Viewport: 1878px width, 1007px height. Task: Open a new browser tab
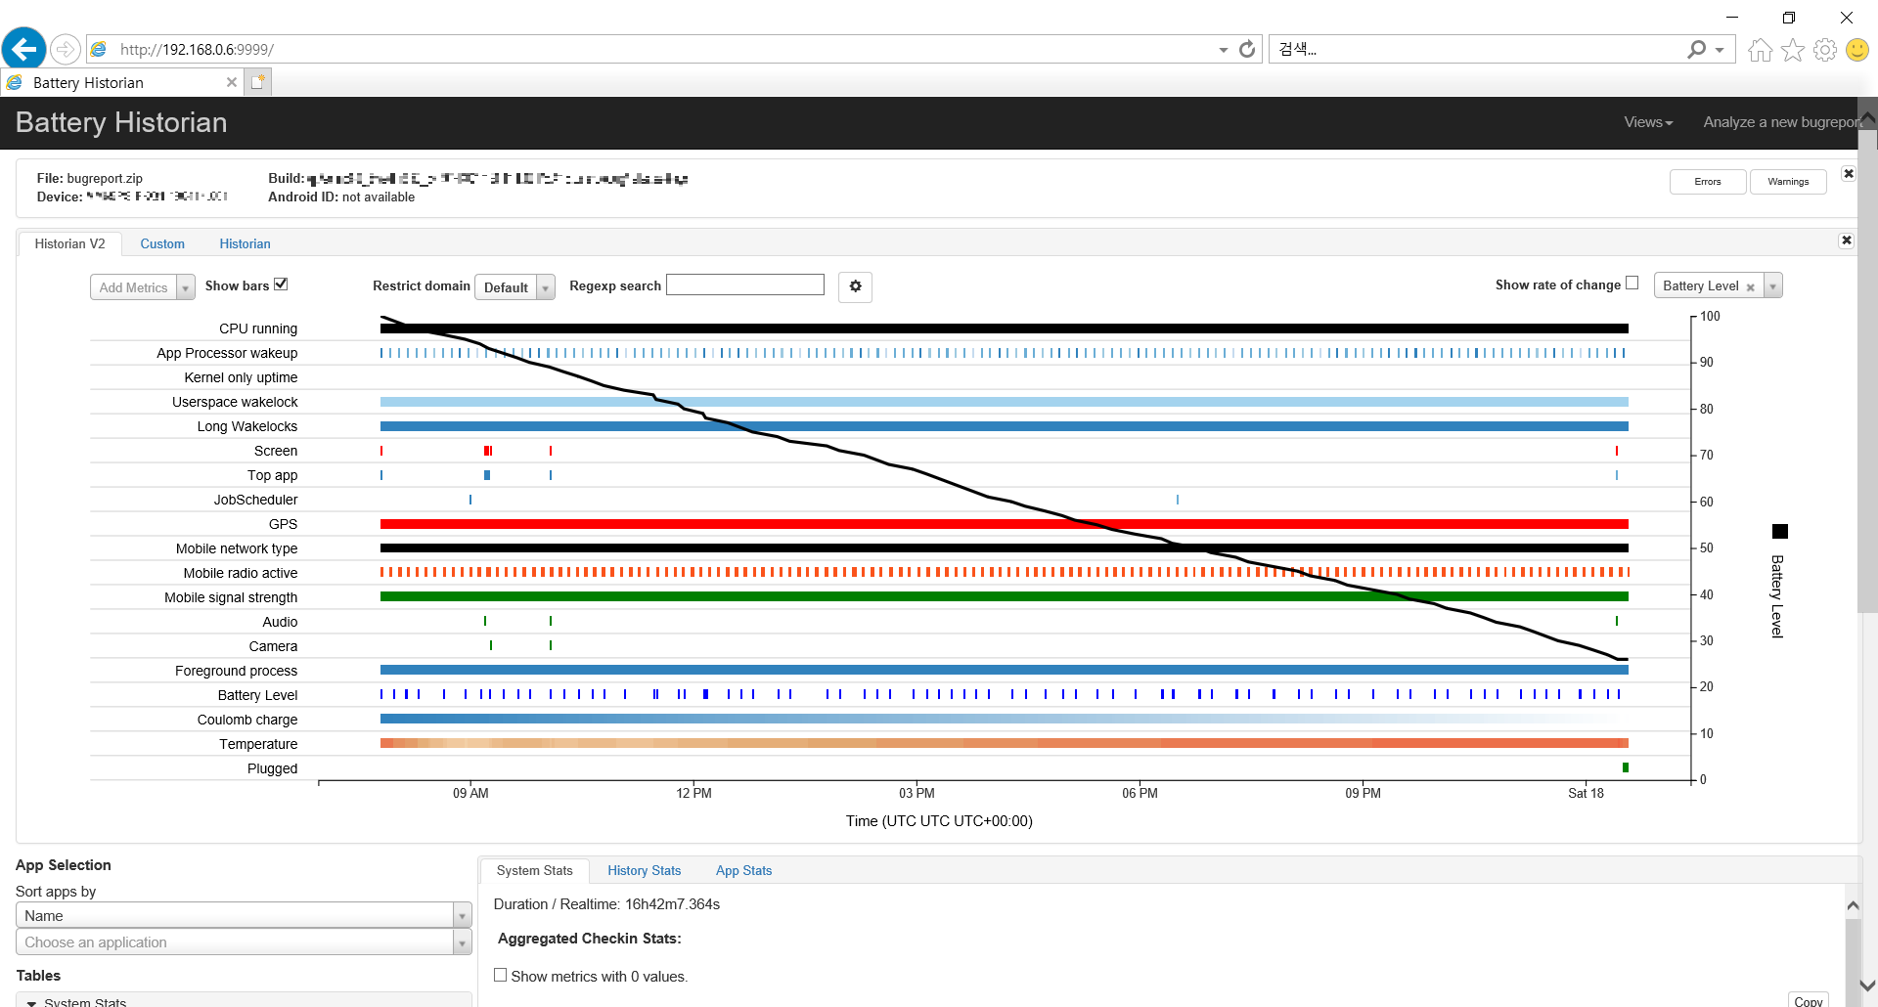pos(257,82)
